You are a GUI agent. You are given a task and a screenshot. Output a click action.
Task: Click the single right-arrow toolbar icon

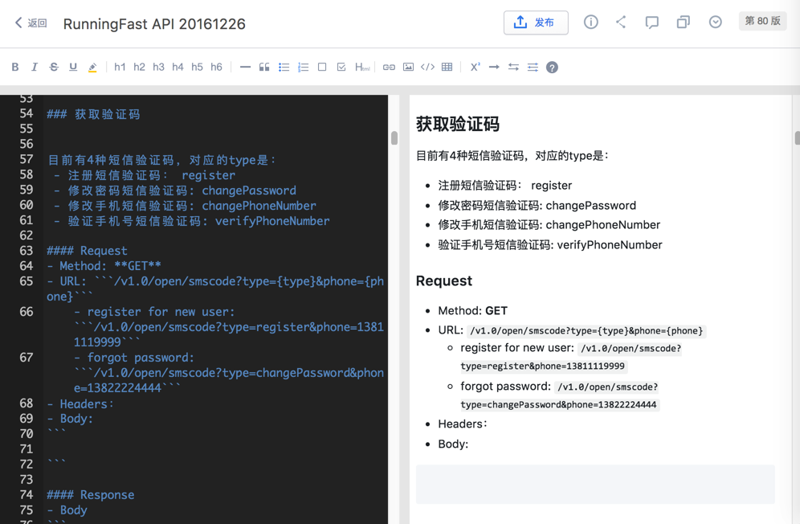(x=494, y=67)
